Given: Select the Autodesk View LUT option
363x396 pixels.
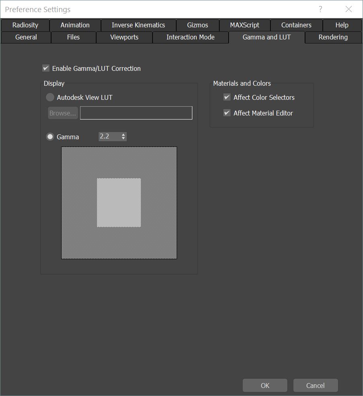Looking at the screenshot, I should tap(50, 97).
